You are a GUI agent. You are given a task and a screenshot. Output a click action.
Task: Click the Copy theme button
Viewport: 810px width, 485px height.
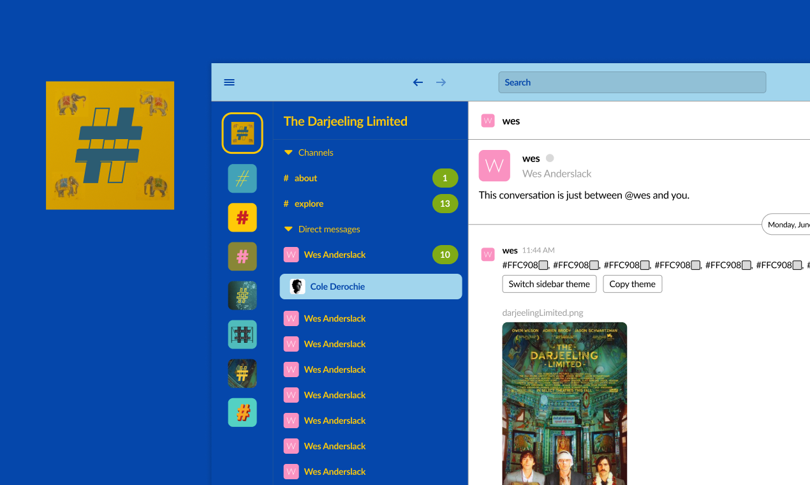tap(633, 284)
